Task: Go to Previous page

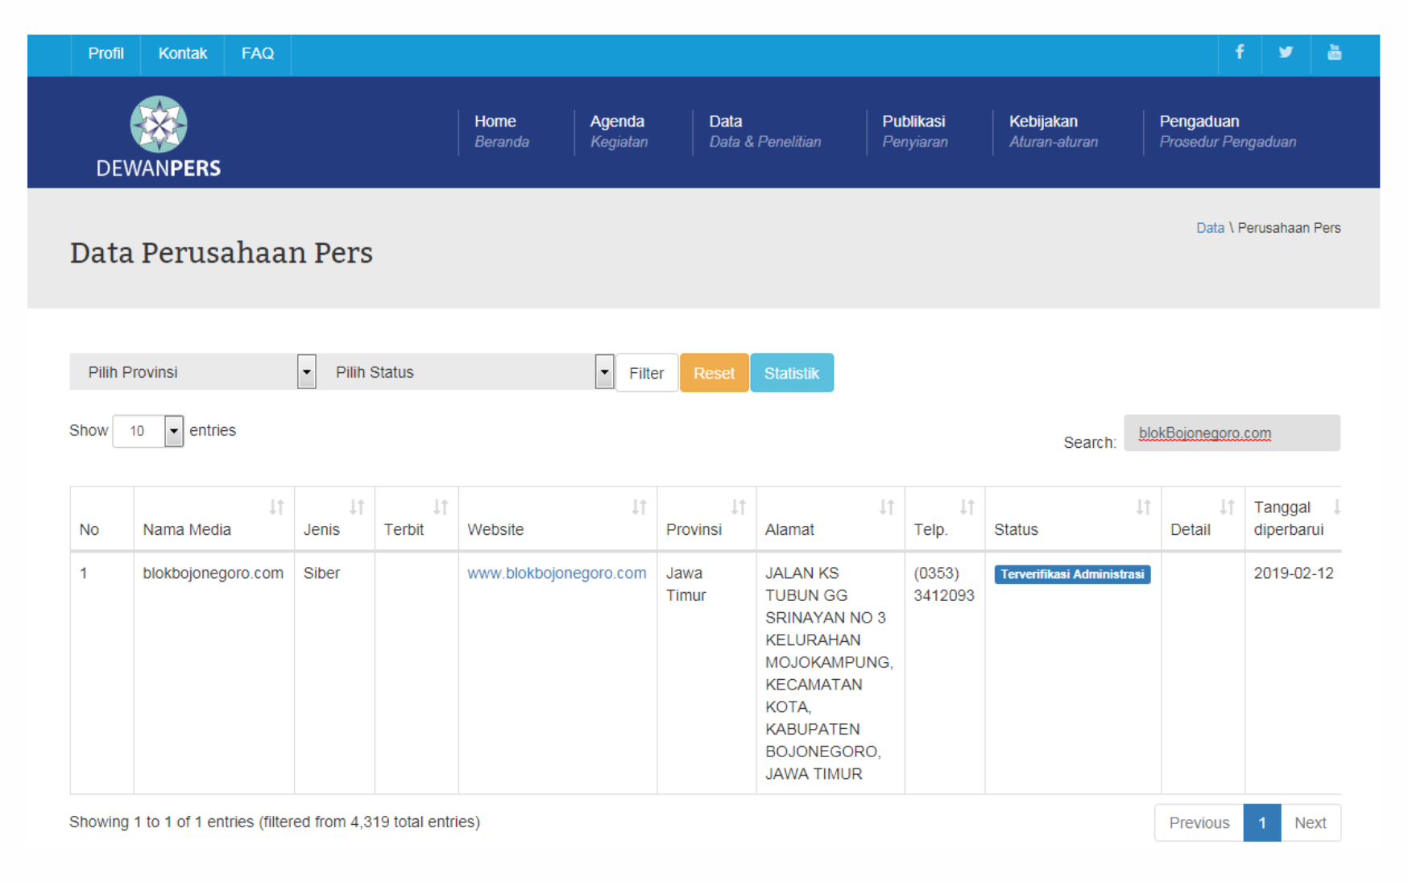Action: (1199, 823)
